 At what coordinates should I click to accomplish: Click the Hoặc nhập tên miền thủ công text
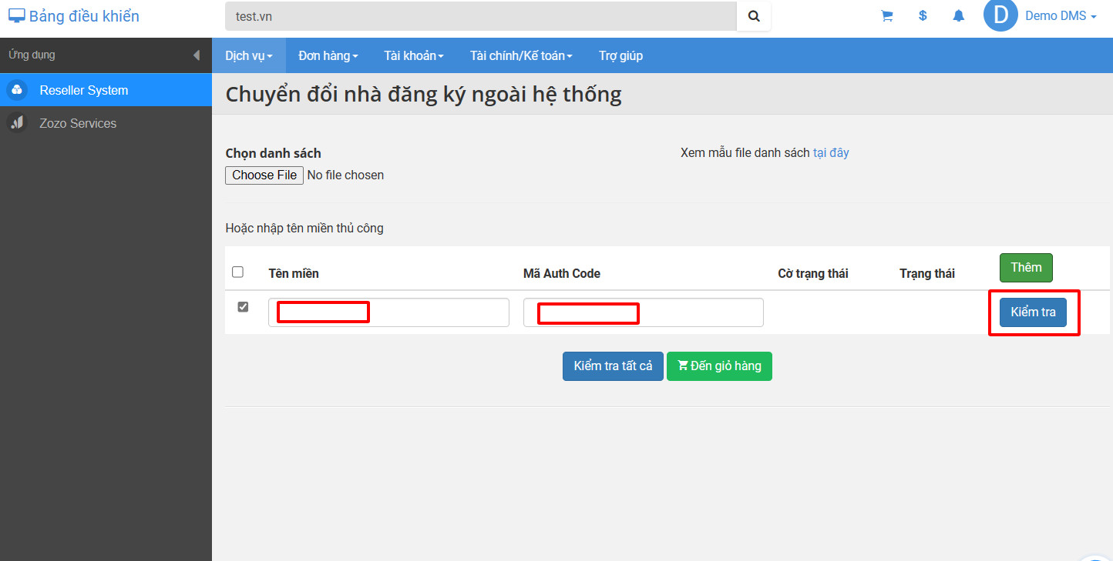pos(304,228)
